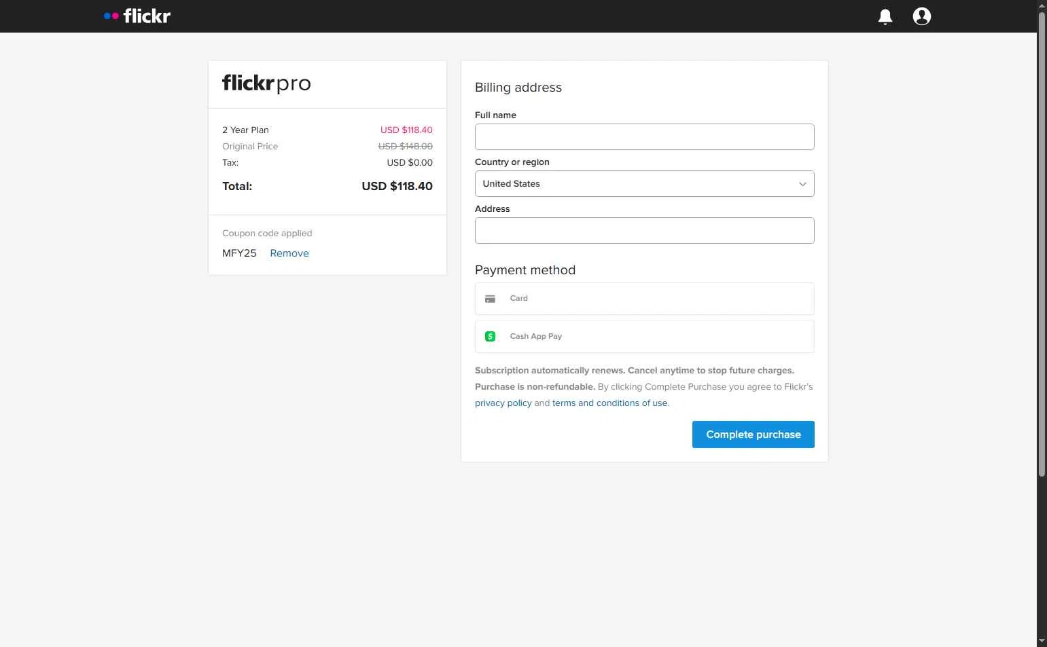Open the account profile avatar menu
The image size is (1047, 647).
(x=921, y=16)
